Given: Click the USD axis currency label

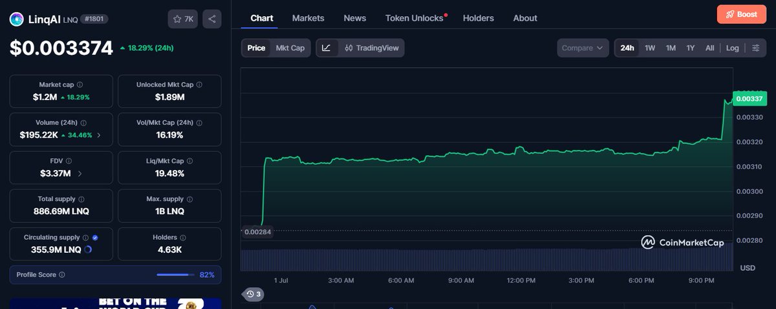Looking at the screenshot, I should click(x=748, y=268).
